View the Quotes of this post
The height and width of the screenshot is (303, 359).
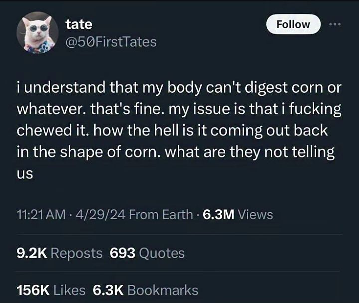coord(162,253)
